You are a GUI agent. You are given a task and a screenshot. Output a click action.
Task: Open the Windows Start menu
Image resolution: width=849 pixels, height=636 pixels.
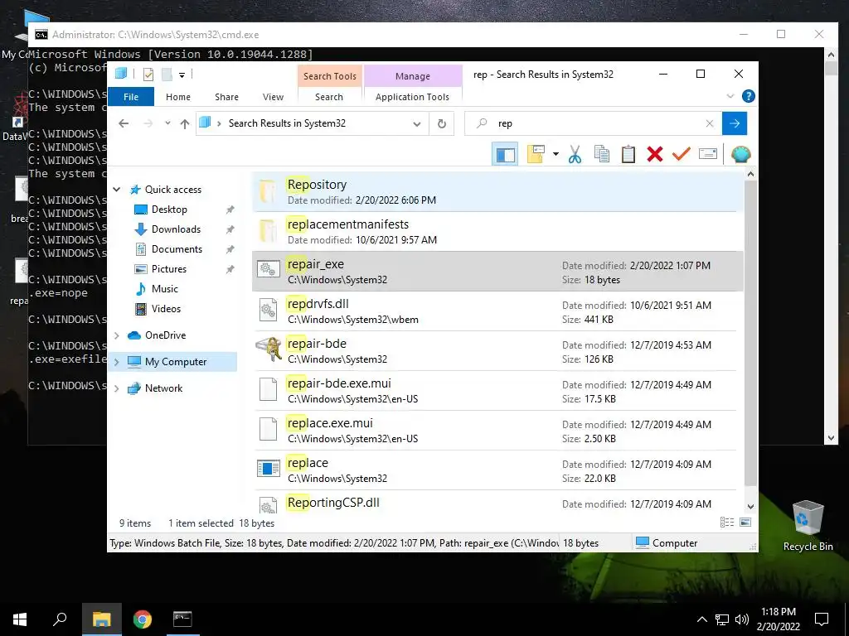(x=20, y=619)
